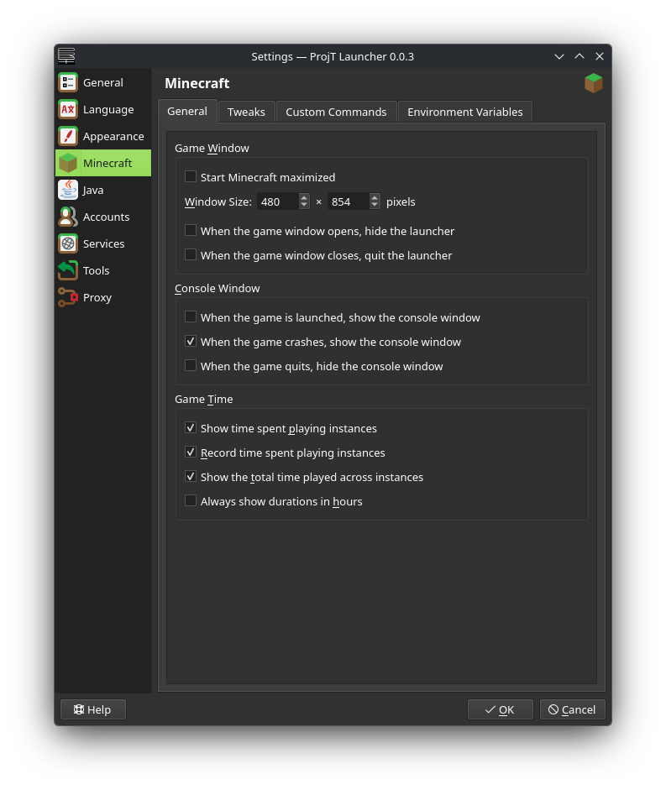Decrease the window size 854 value

click(x=374, y=205)
